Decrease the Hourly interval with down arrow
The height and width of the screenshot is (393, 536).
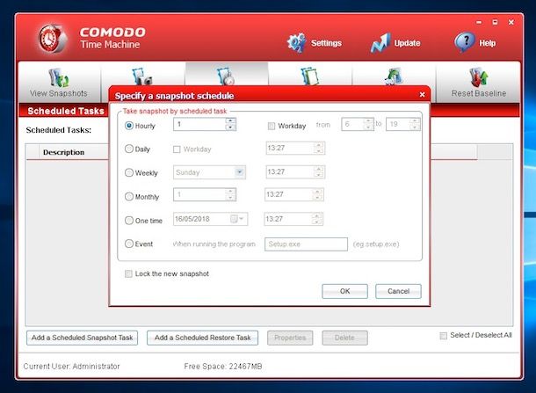(x=231, y=127)
